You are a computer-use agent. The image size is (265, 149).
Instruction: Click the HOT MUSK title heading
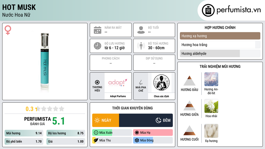pyautogui.click(x=19, y=8)
